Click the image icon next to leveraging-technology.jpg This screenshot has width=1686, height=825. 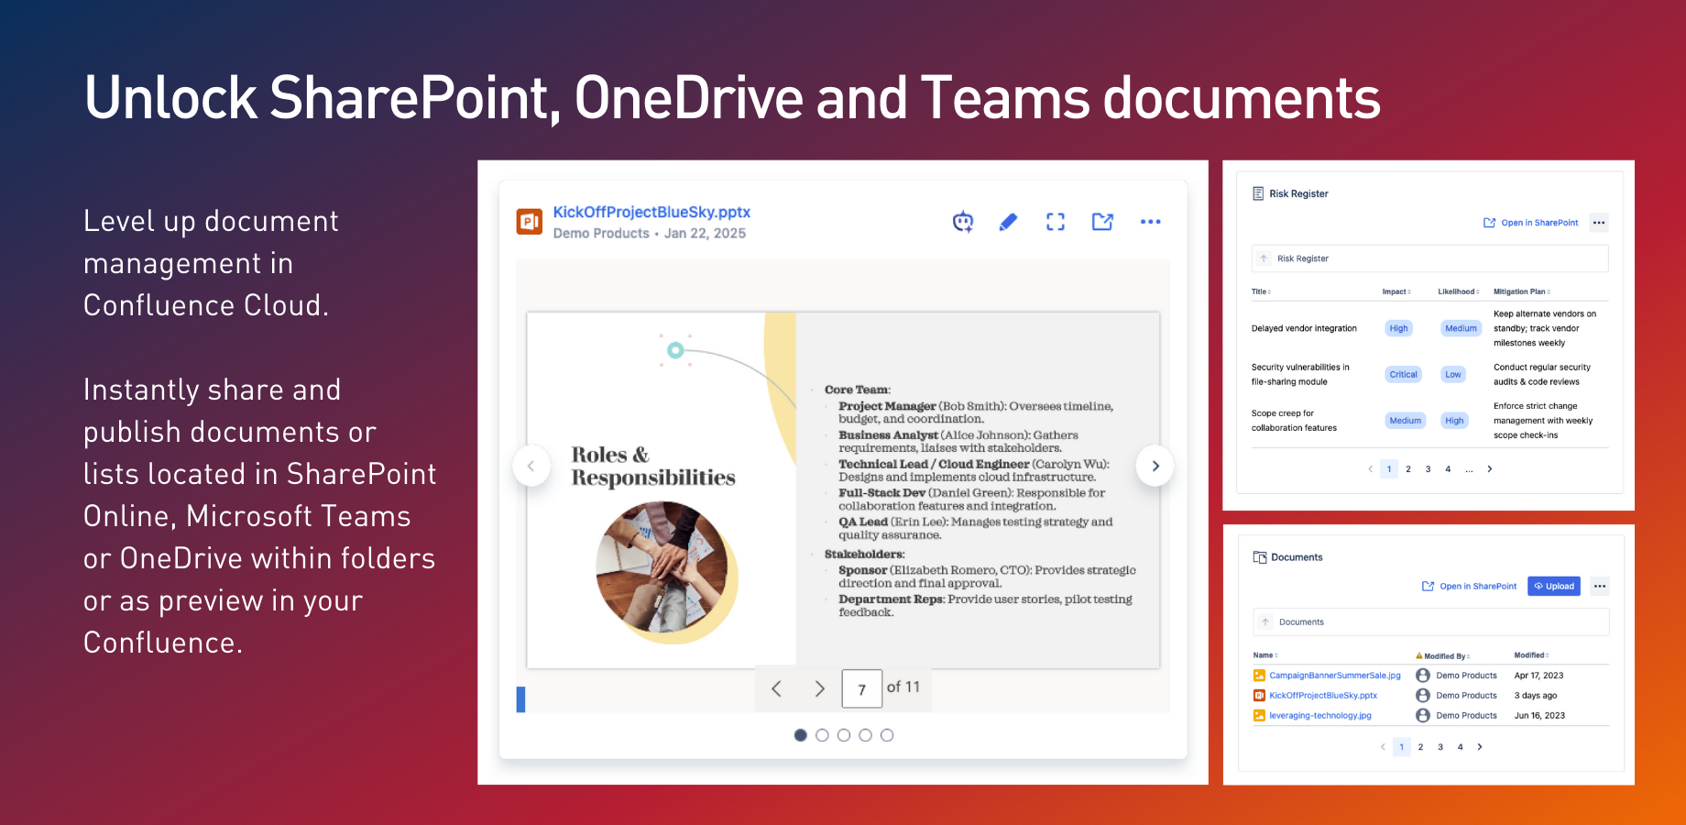pyautogui.click(x=1258, y=715)
